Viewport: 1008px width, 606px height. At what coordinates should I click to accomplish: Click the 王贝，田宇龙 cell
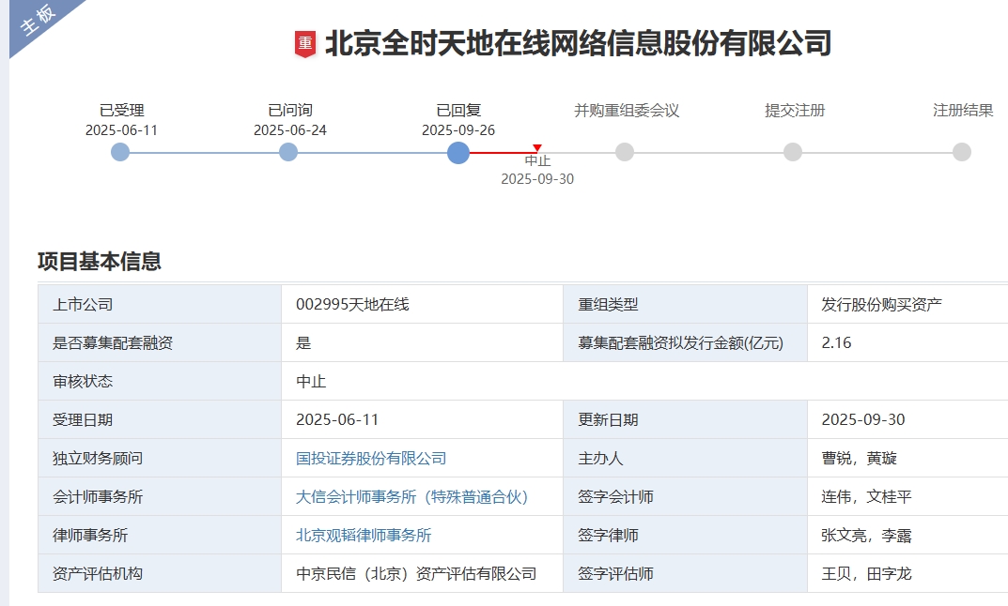tap(907, 573)
